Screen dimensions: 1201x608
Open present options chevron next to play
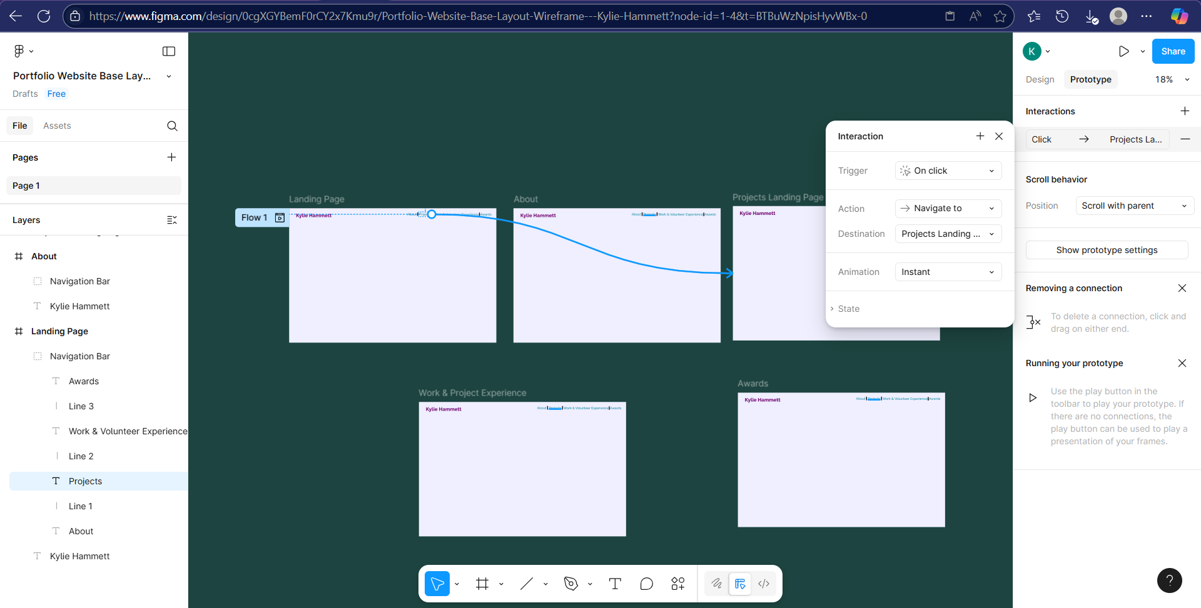point(1143,51)
